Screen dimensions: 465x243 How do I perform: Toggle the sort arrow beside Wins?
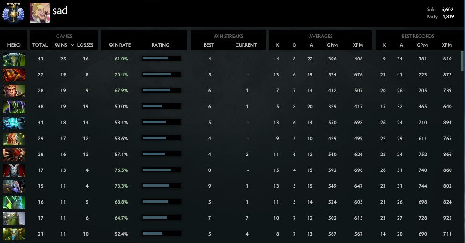(72, 45)
